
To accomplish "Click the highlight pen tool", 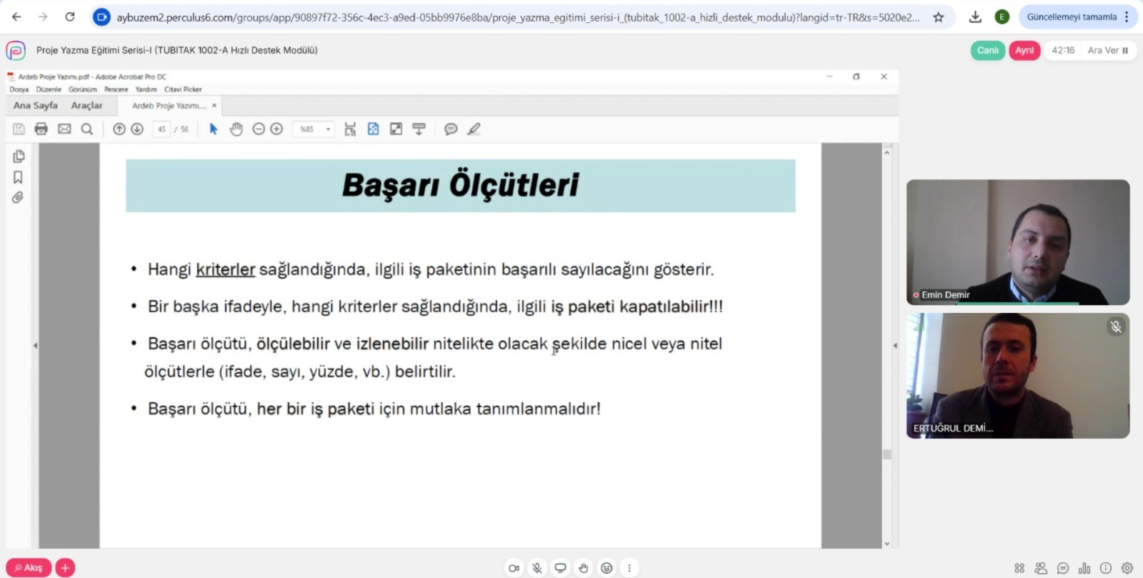I will pyautogui.click(x=474, y=129).
